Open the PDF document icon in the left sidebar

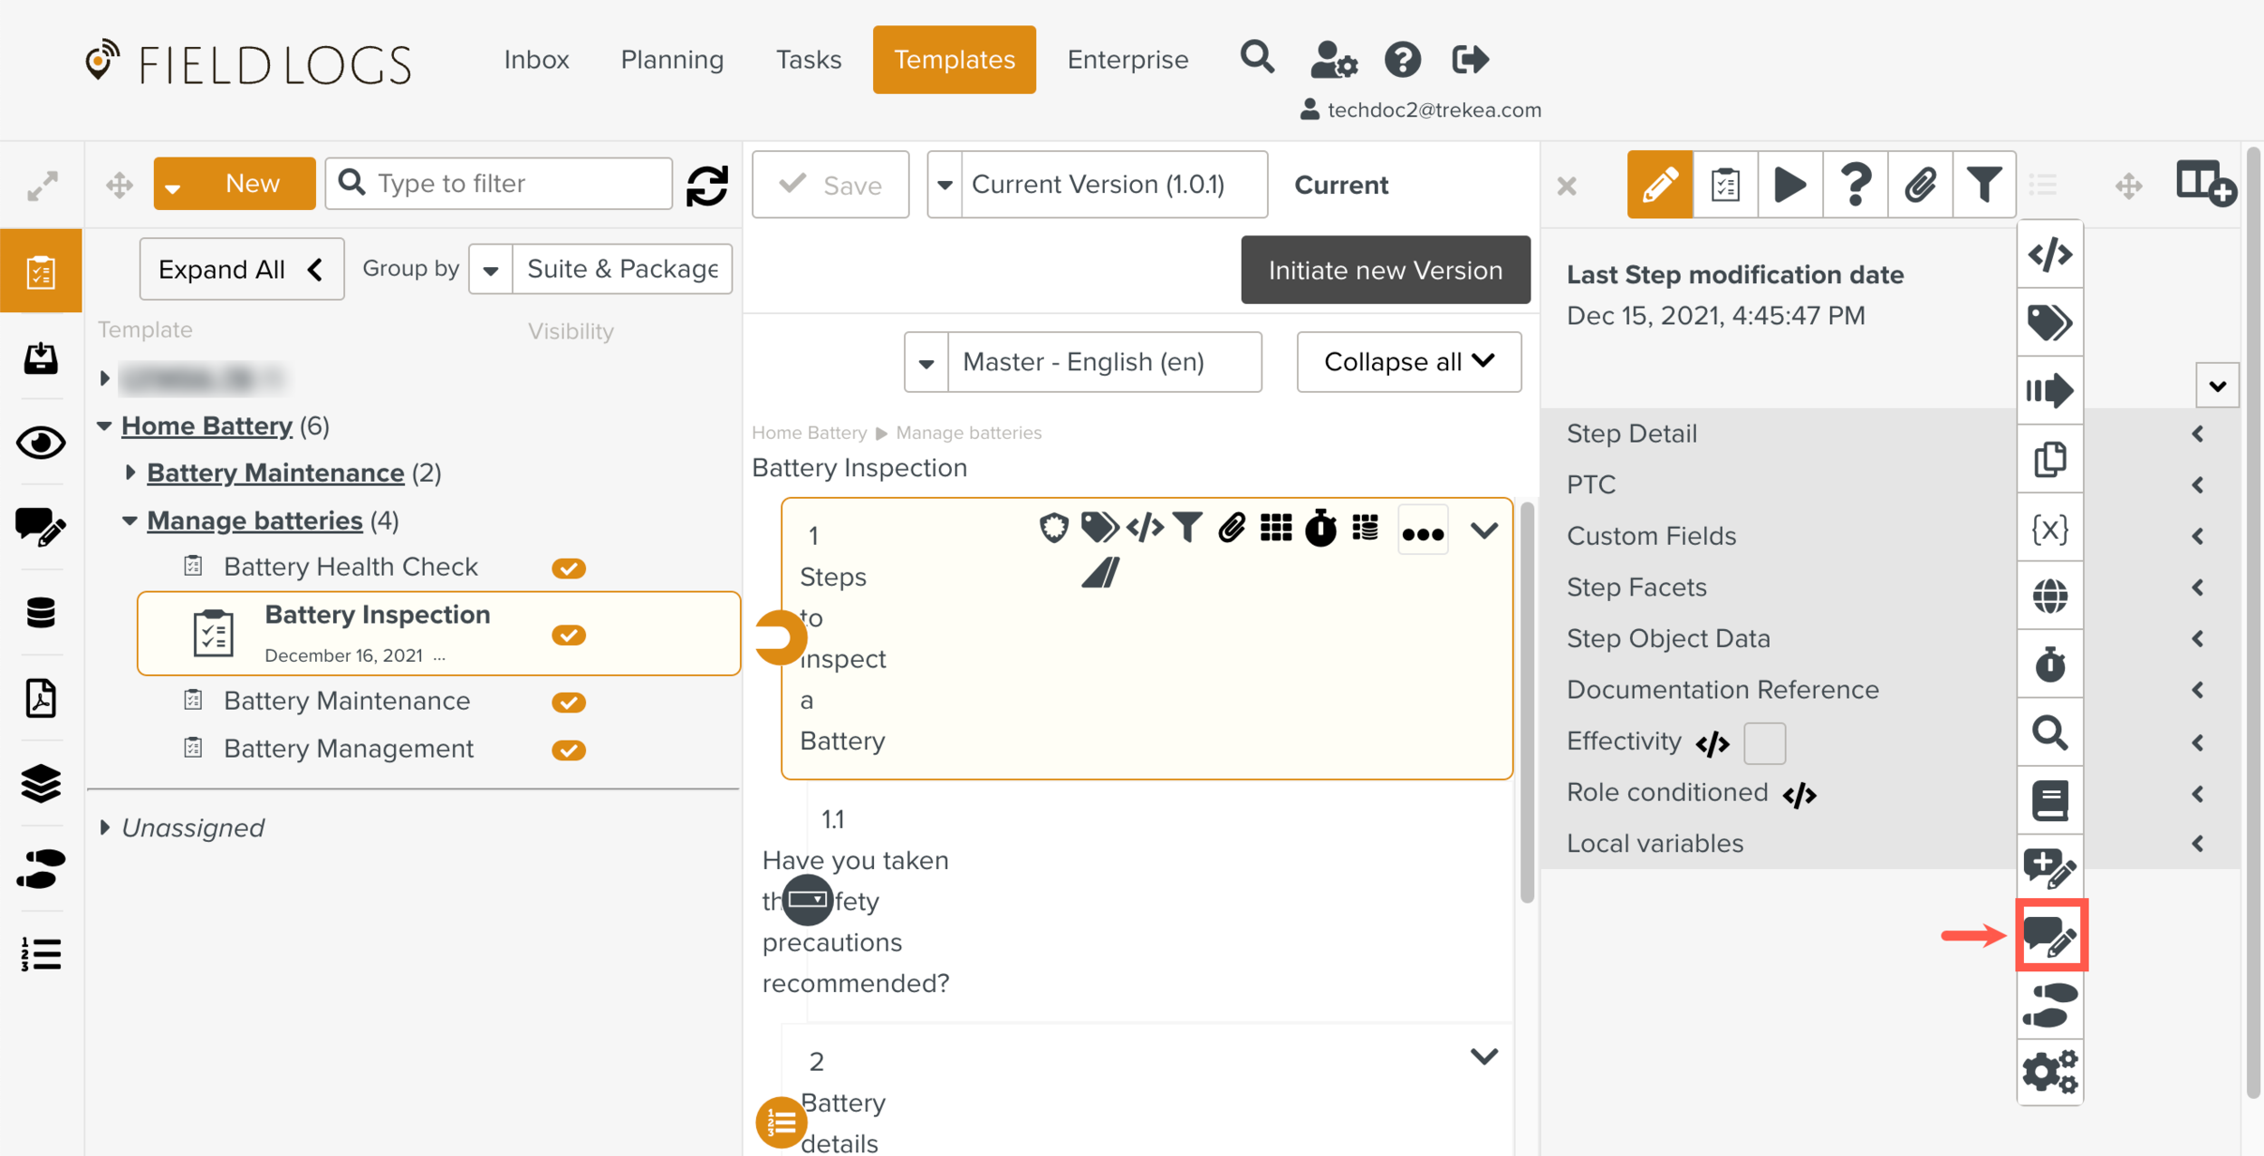(41, 698)
